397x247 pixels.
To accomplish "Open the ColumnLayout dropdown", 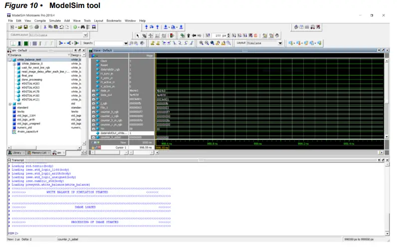I will click(x=85, y=35).
